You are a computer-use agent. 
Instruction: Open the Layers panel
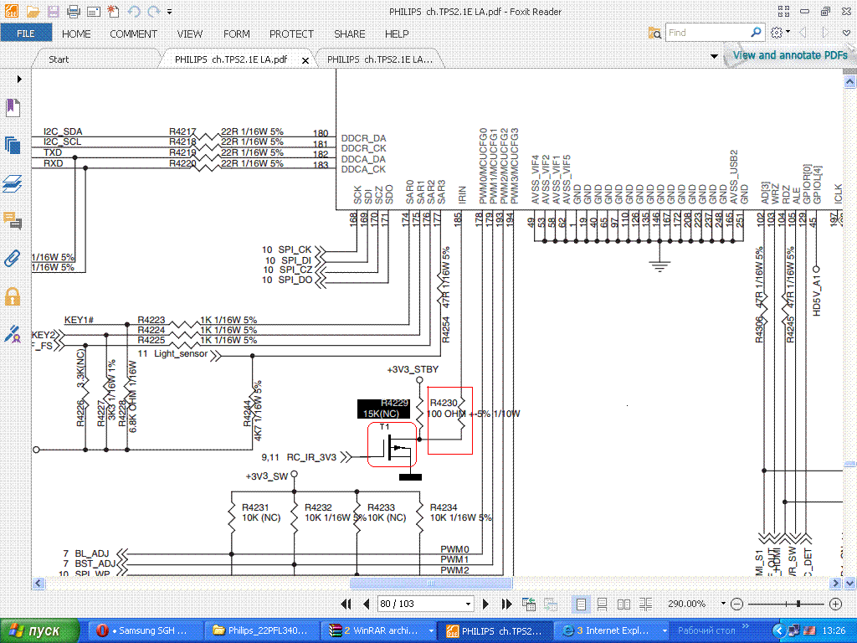[x=13, y=183]
